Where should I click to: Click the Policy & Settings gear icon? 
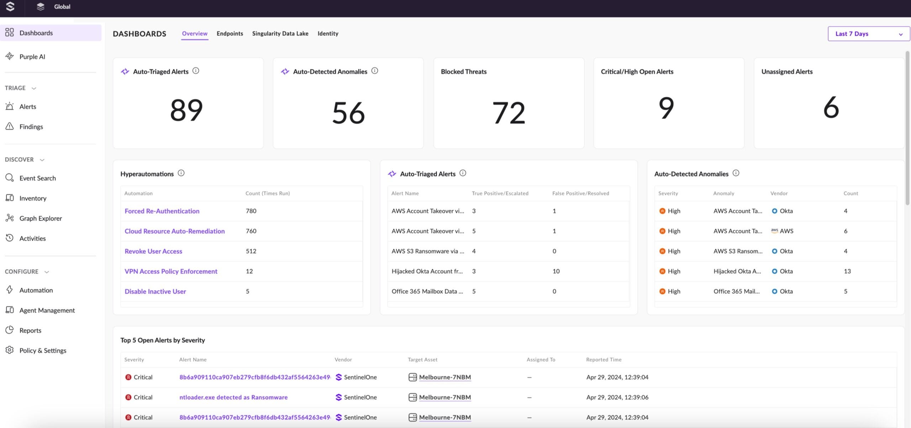[10, 350]
